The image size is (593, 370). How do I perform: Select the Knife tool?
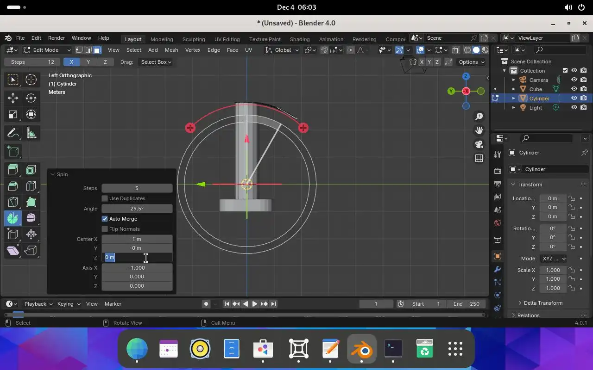coord(13,202)
